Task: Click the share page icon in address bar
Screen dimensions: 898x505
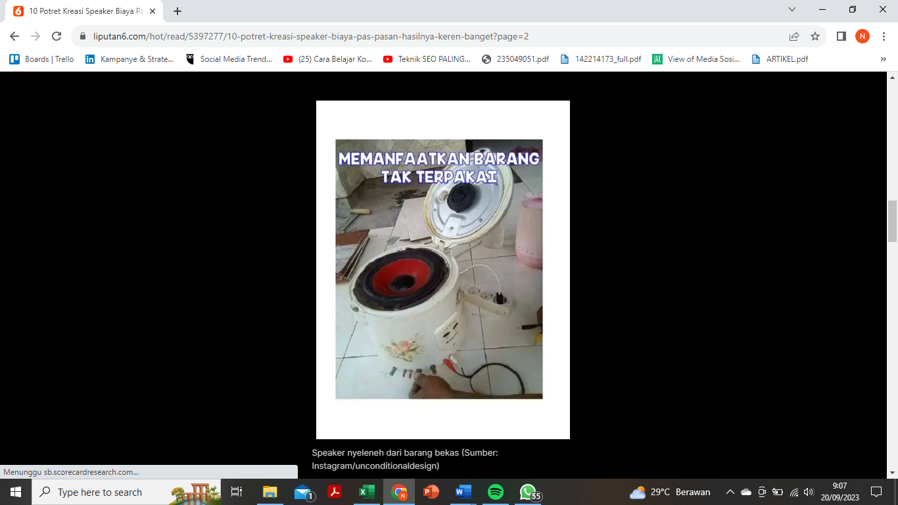Action: pyautogui.click(x=794, y=37)
